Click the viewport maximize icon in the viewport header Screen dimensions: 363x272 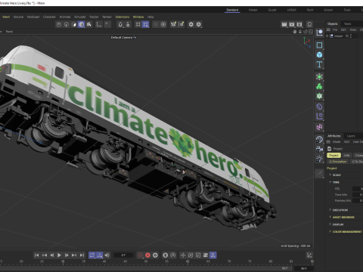point(311,32)
